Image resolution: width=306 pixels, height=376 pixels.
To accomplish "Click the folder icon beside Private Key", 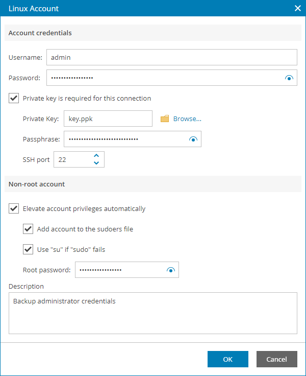I will coord(165,119).
